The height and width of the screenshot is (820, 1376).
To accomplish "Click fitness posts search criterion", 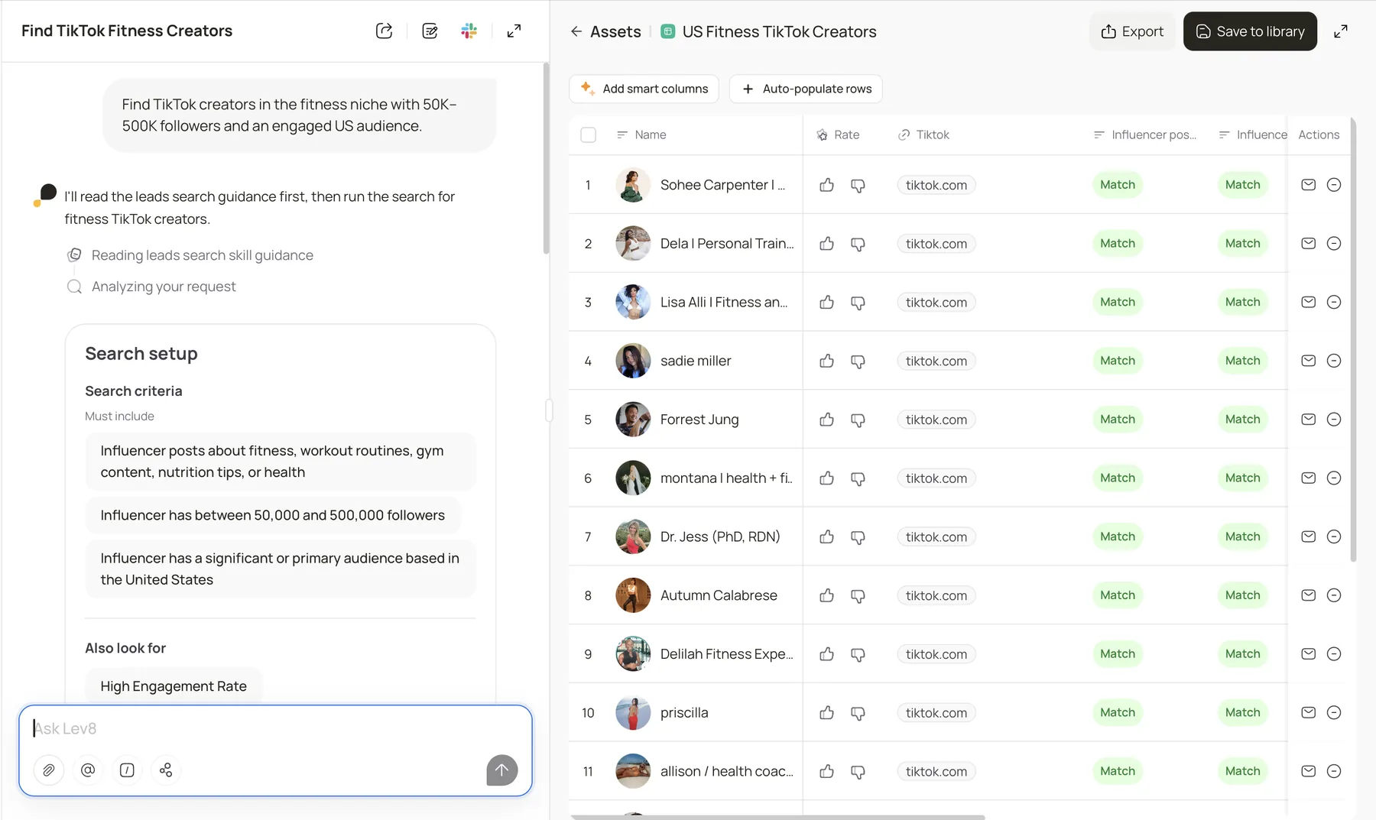I will point(281,462).
